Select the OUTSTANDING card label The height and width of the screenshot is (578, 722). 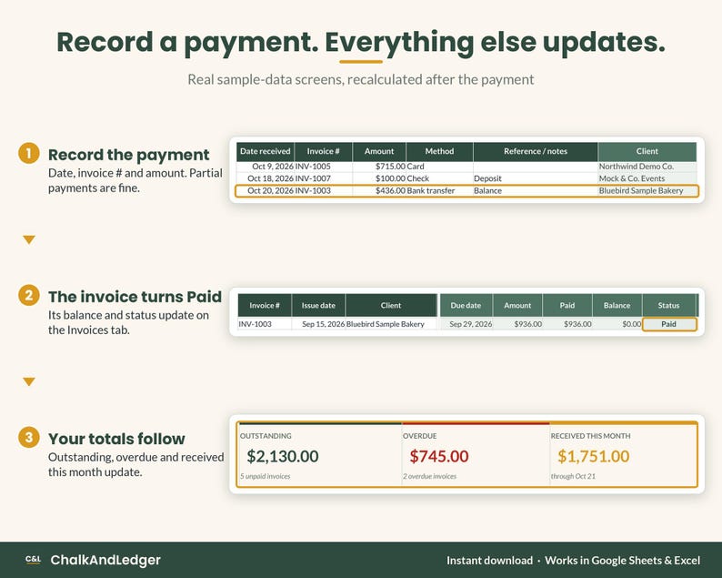[x=266, y=436]
